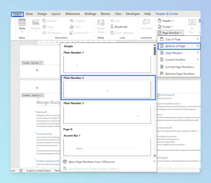Select the Plain Number 3 preview
Viewport: 211px width, 183px height.
point(107,115)
